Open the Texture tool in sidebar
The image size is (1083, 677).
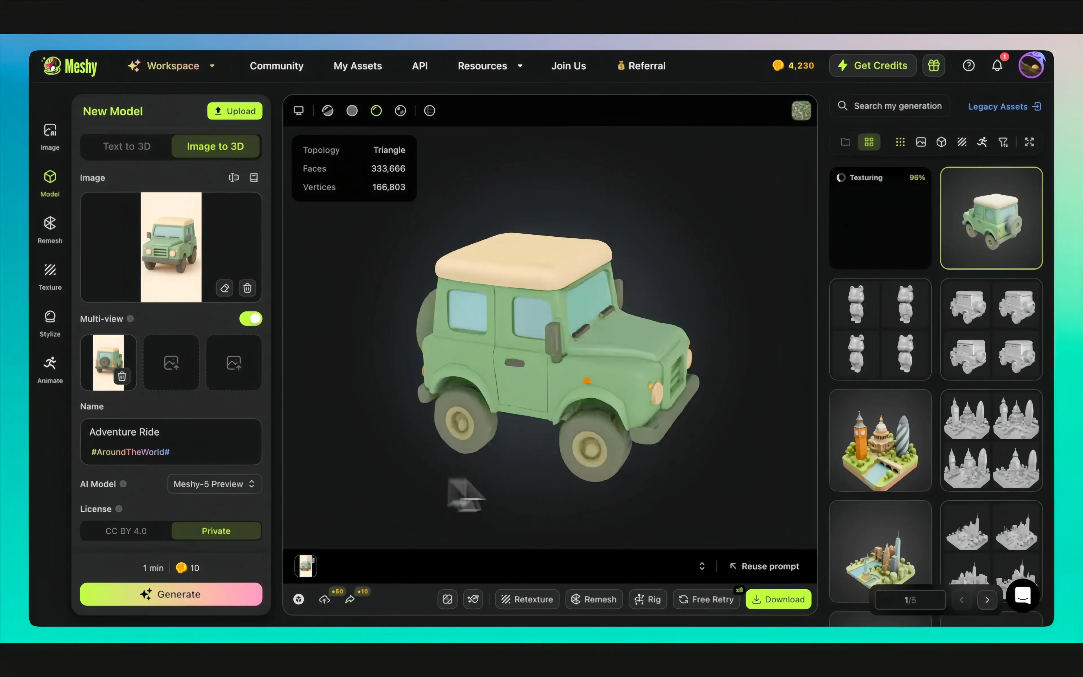[x=50, y=276]
